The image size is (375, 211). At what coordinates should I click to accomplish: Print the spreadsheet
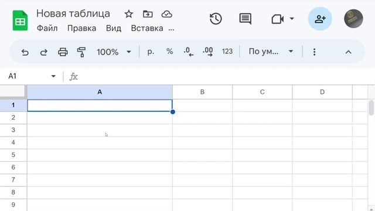(x=63, y=52)
